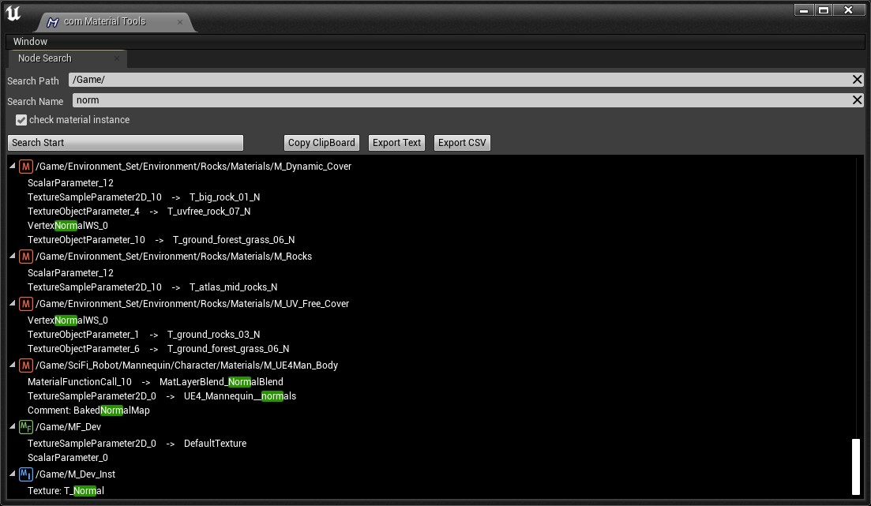871x506 pixels.
Task: Clear the Search Name field with X
Action: point(857,100)
